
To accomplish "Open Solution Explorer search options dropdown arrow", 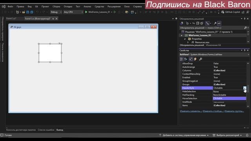I will click(248, 28).
